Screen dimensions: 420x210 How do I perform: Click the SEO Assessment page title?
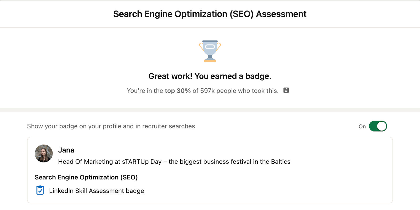210,14
